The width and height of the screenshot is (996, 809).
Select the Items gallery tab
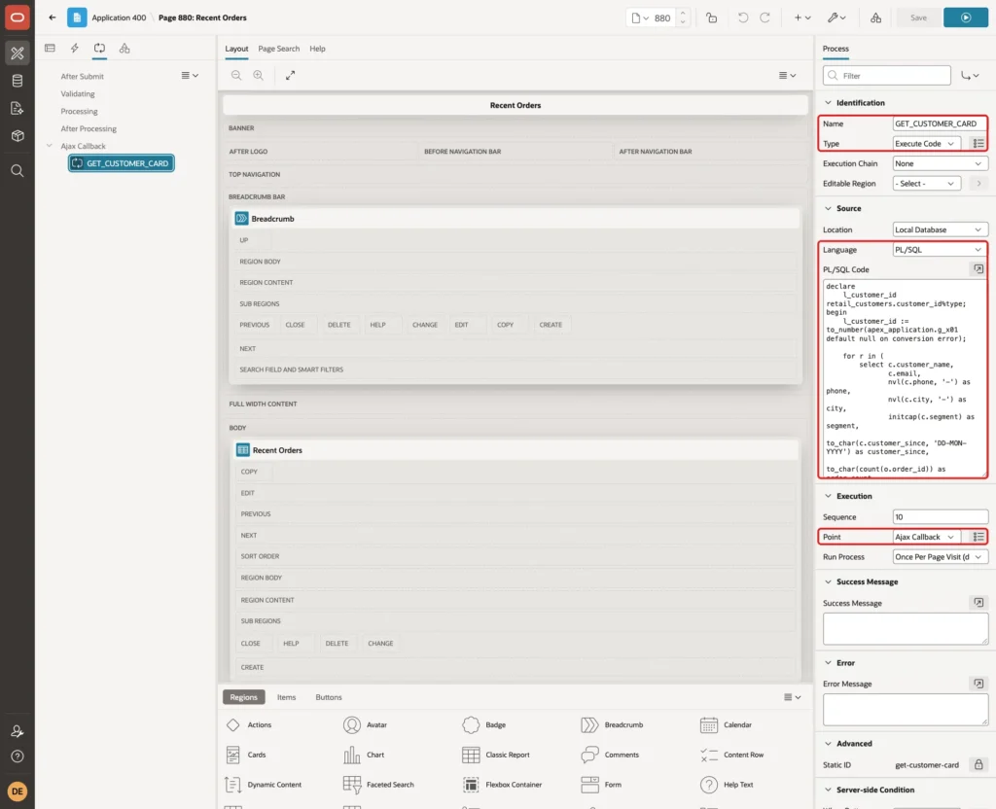[287, 696]
